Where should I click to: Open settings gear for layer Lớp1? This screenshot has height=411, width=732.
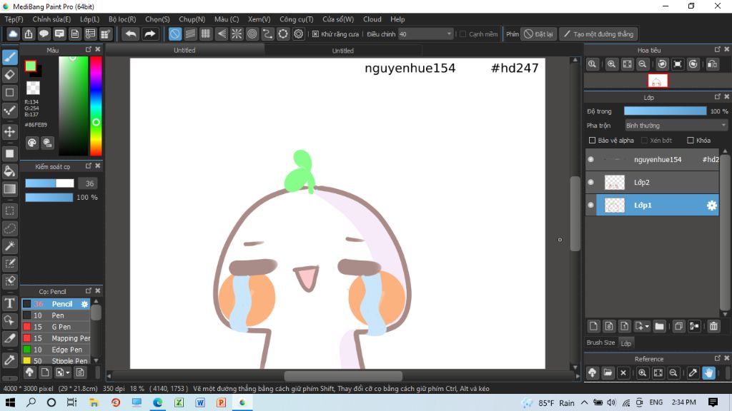711,205
